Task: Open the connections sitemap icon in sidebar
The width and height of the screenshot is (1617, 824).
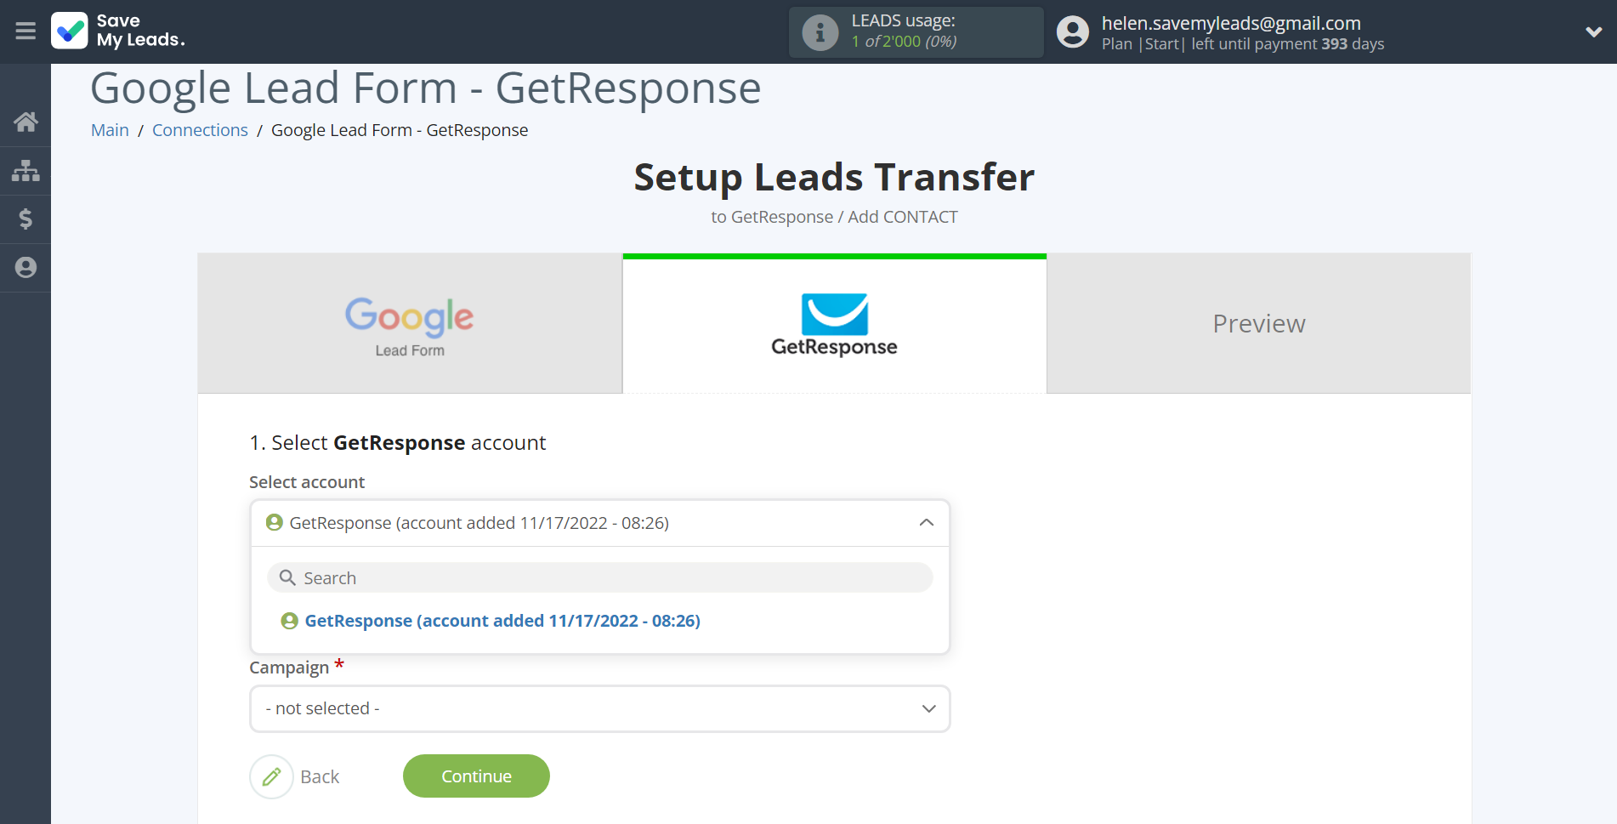Action: 26,171
